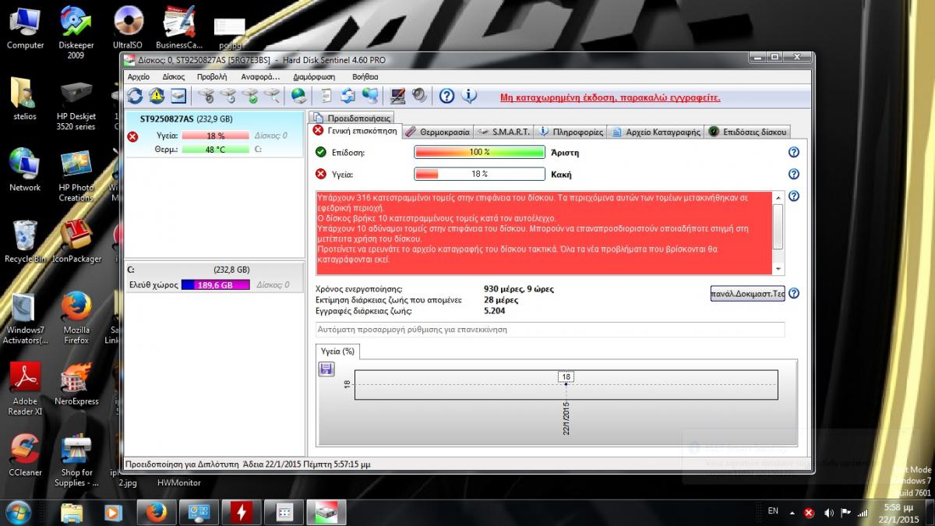The height and width of the screenshot is (526, 935).
Task: Open the Δίσκος menu
Action: pos(174,76)
